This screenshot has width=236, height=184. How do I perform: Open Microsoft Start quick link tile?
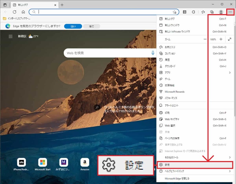click(x=42, y=165)
